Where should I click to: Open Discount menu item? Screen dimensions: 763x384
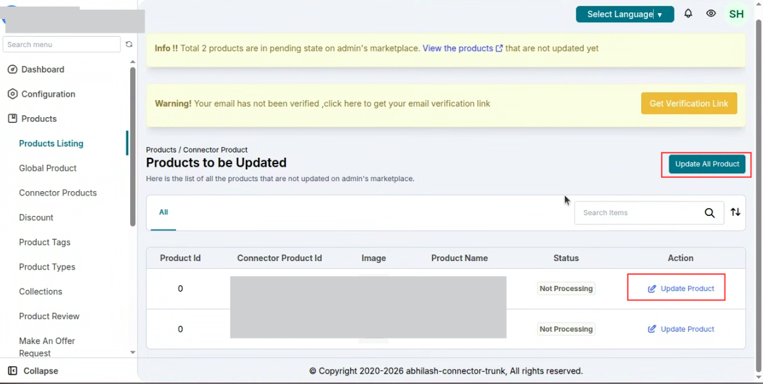click(36, 218)
